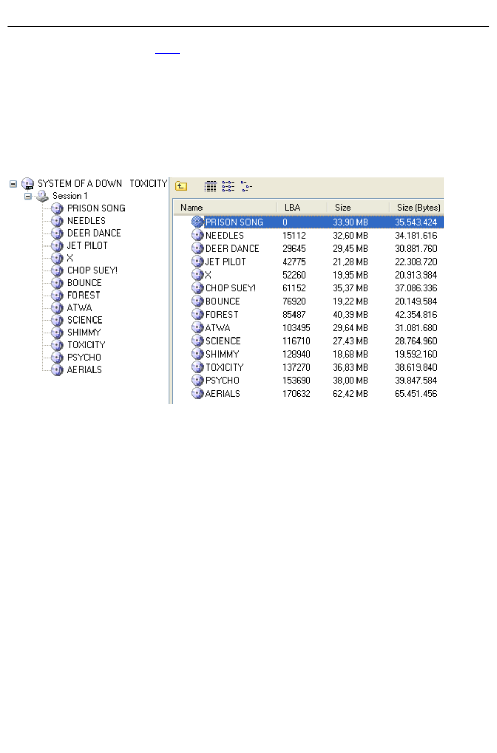Click the SCIENCE track icon in list
Screen dimensions: 497x753
coord(197,341)
